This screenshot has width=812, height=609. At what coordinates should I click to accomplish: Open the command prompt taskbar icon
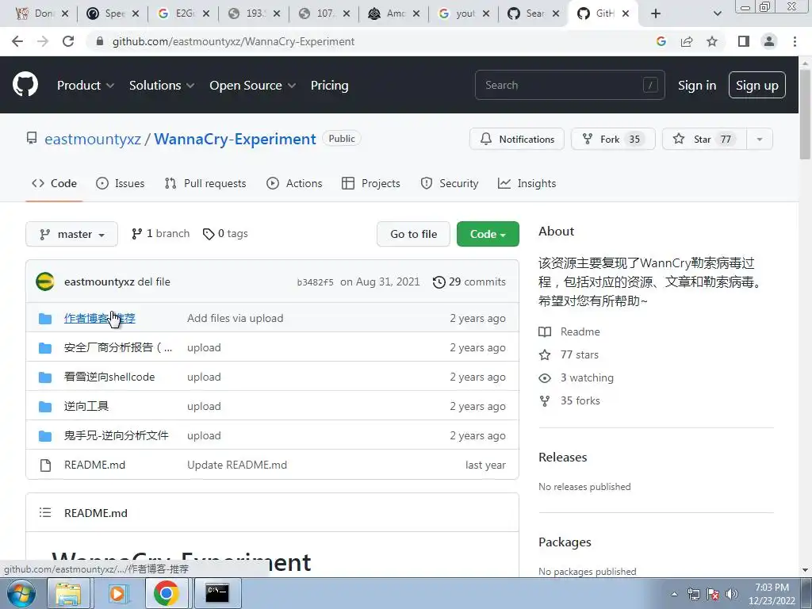[217, 593]
